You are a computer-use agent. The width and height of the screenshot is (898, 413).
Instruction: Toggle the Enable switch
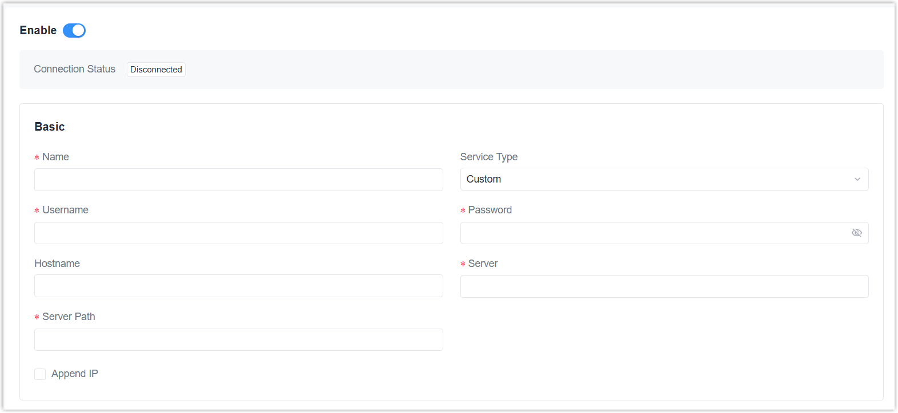[74, 30]
